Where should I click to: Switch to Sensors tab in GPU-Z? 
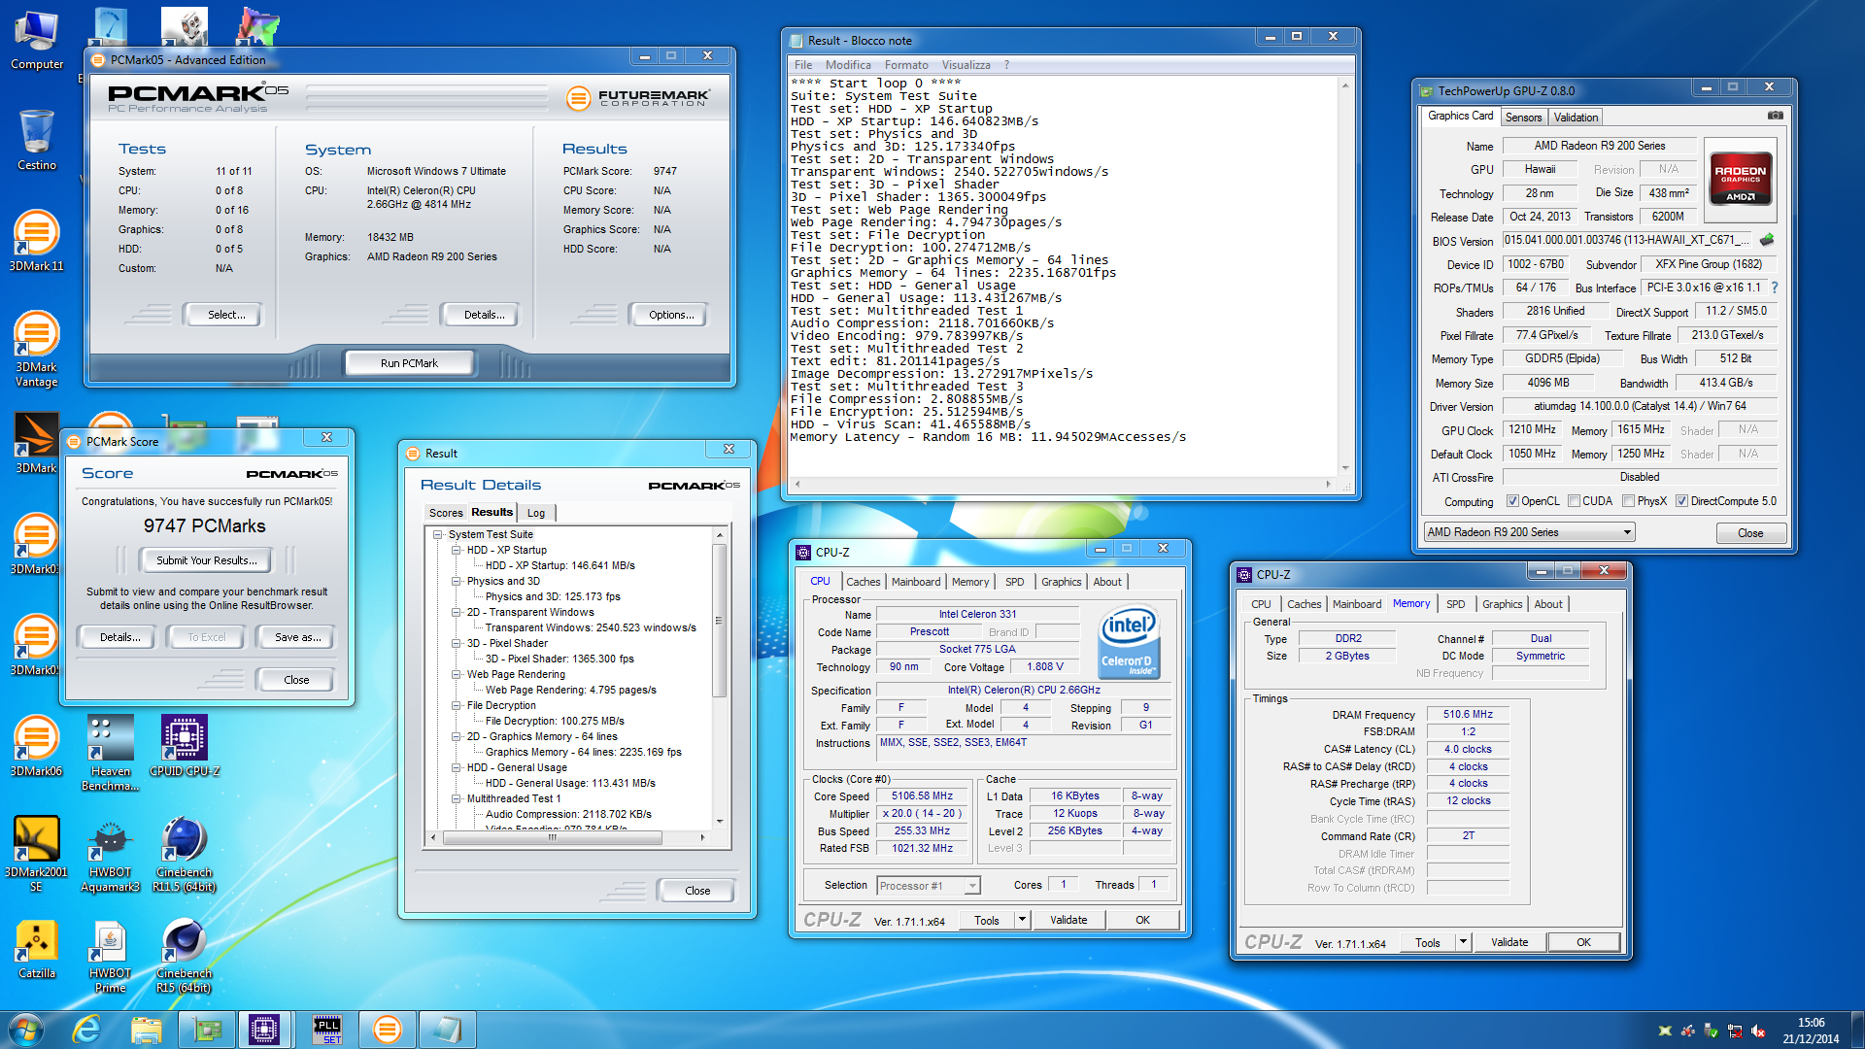(1523, 117)
